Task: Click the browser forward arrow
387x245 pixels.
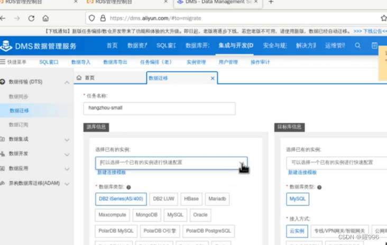Action: pyautogui.click(x=17, y=19)
